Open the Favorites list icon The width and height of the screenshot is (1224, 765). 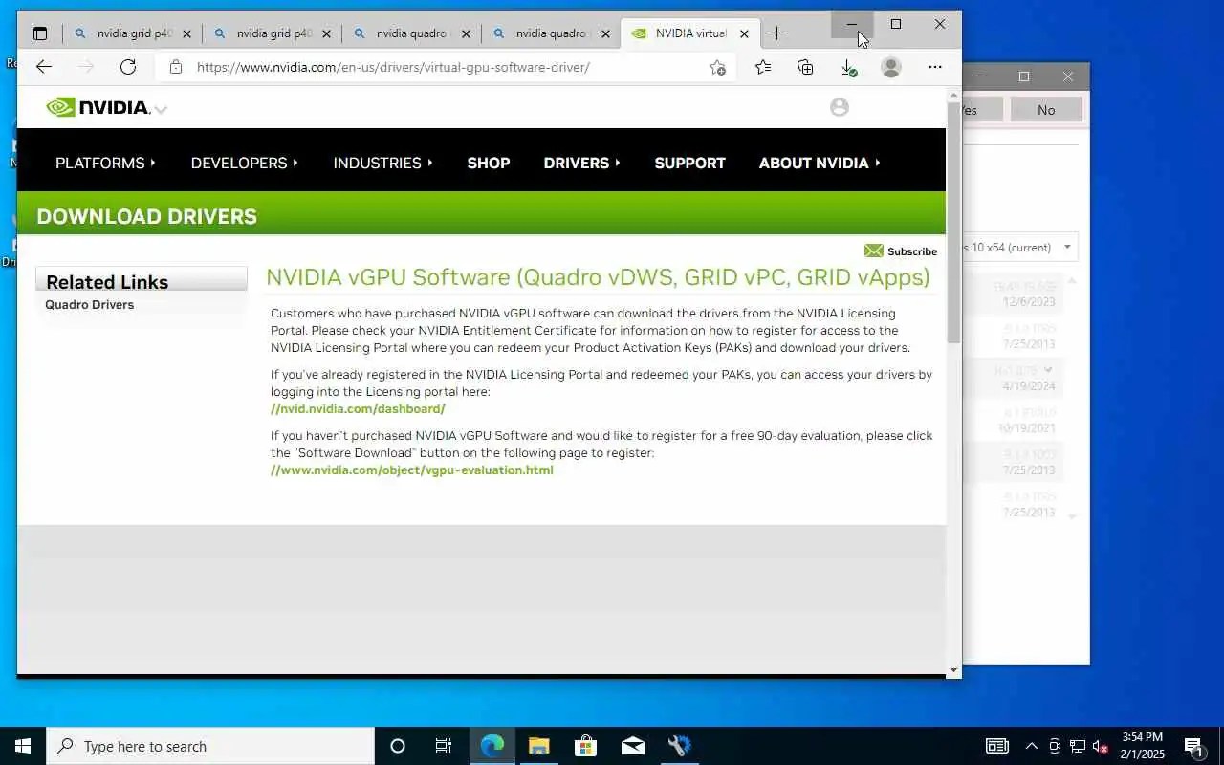click(762, 67)
